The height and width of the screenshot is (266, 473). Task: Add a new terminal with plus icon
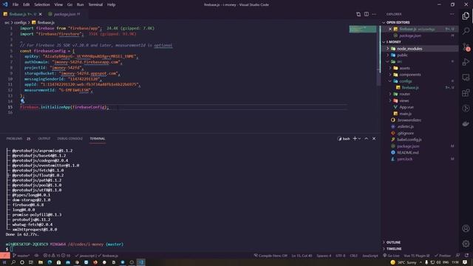pos(355,139)
